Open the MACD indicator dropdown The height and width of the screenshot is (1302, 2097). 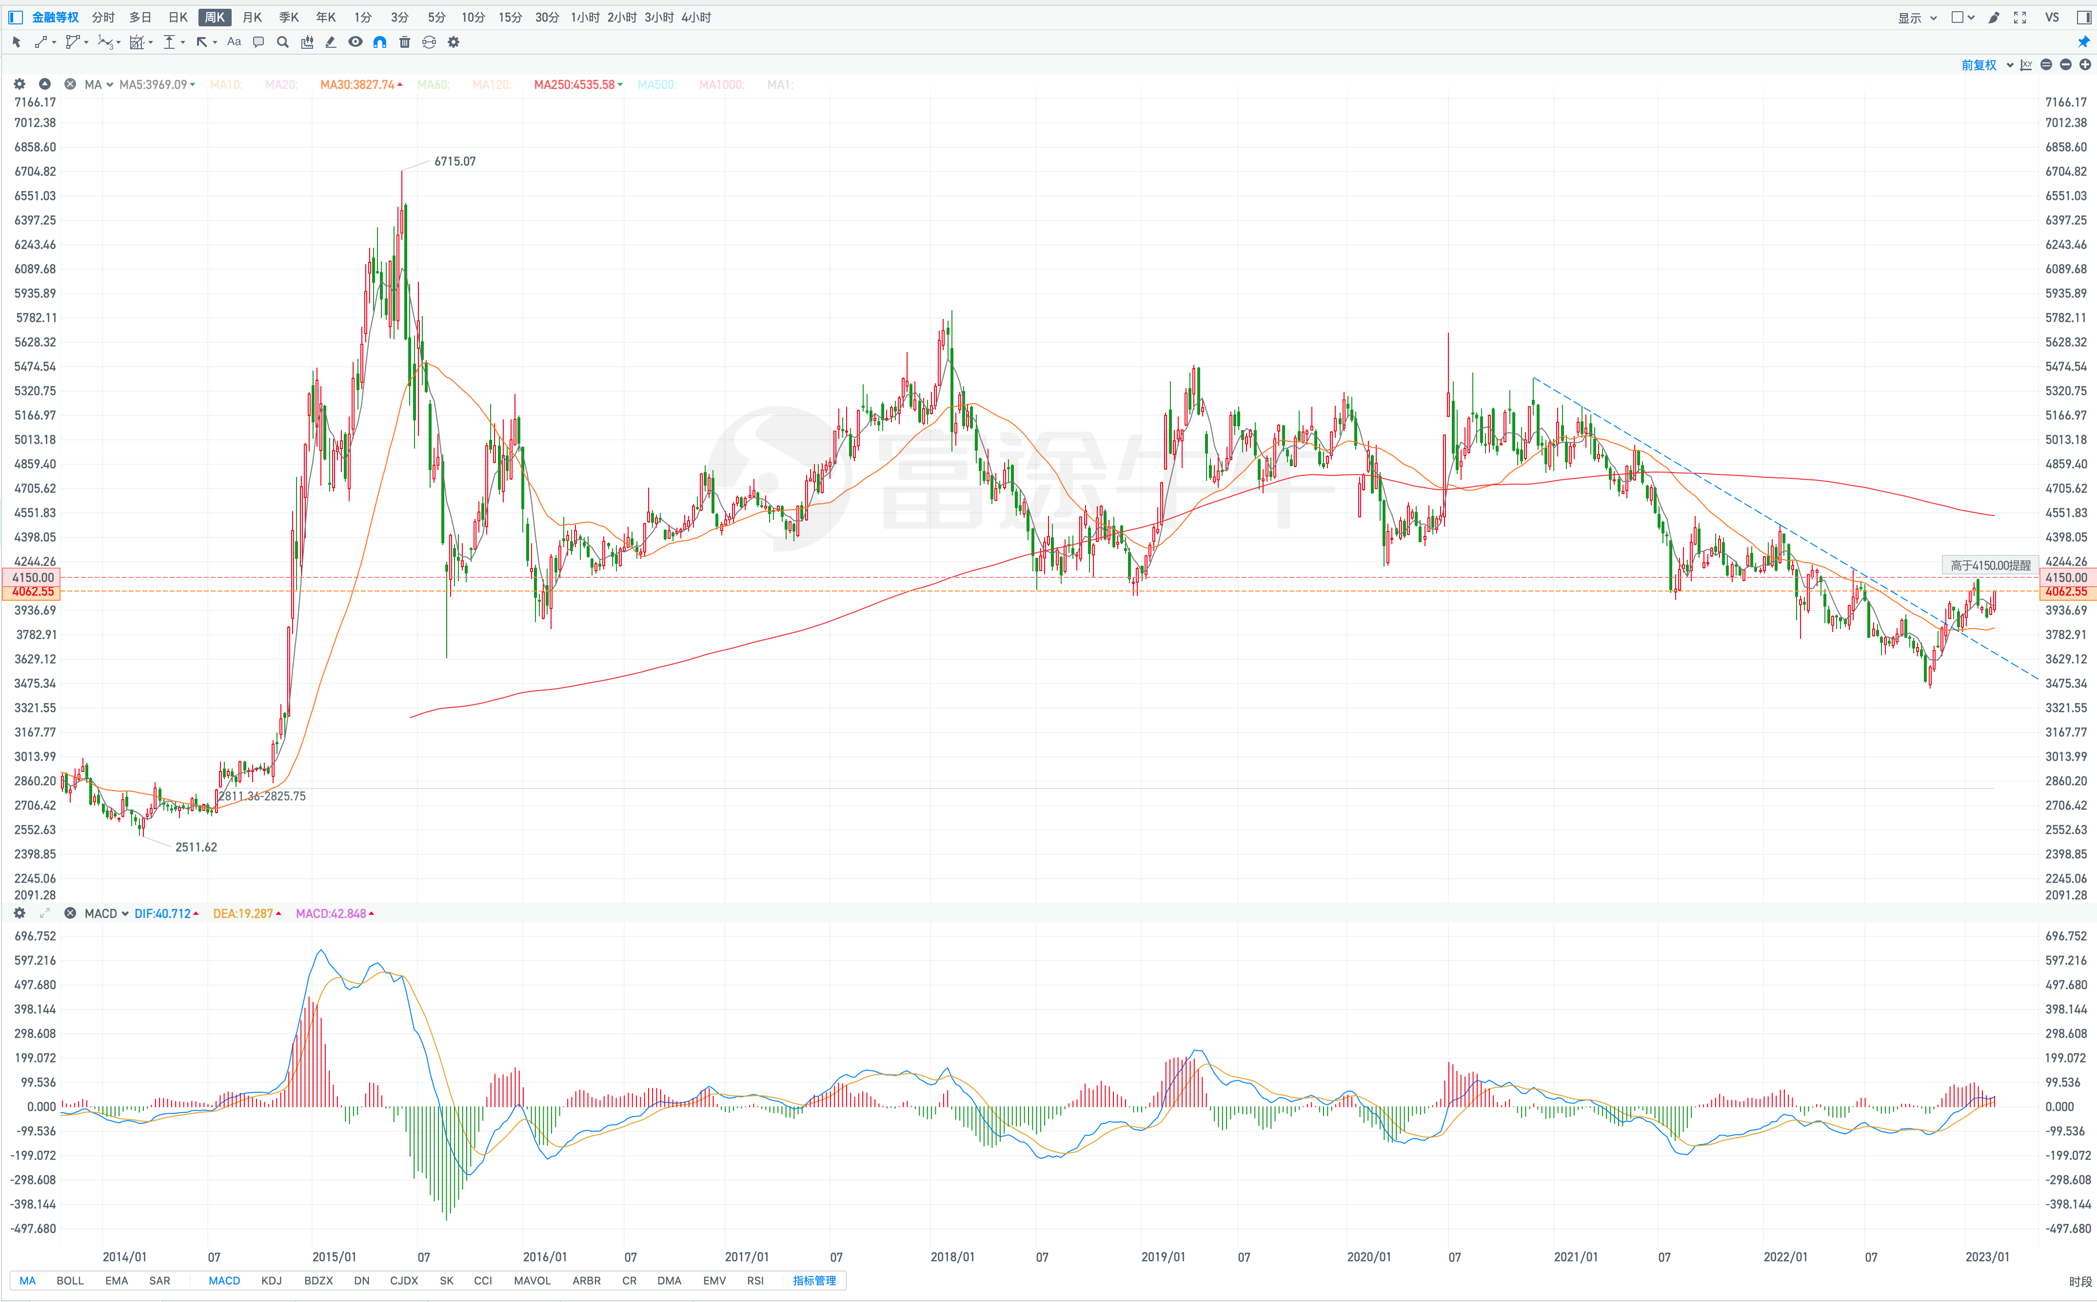[x=107, y=914]
